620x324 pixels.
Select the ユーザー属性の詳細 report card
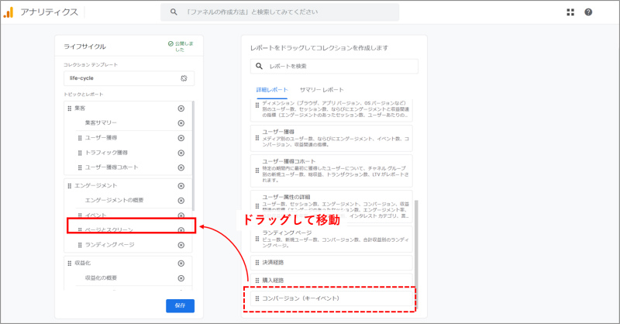332,206
